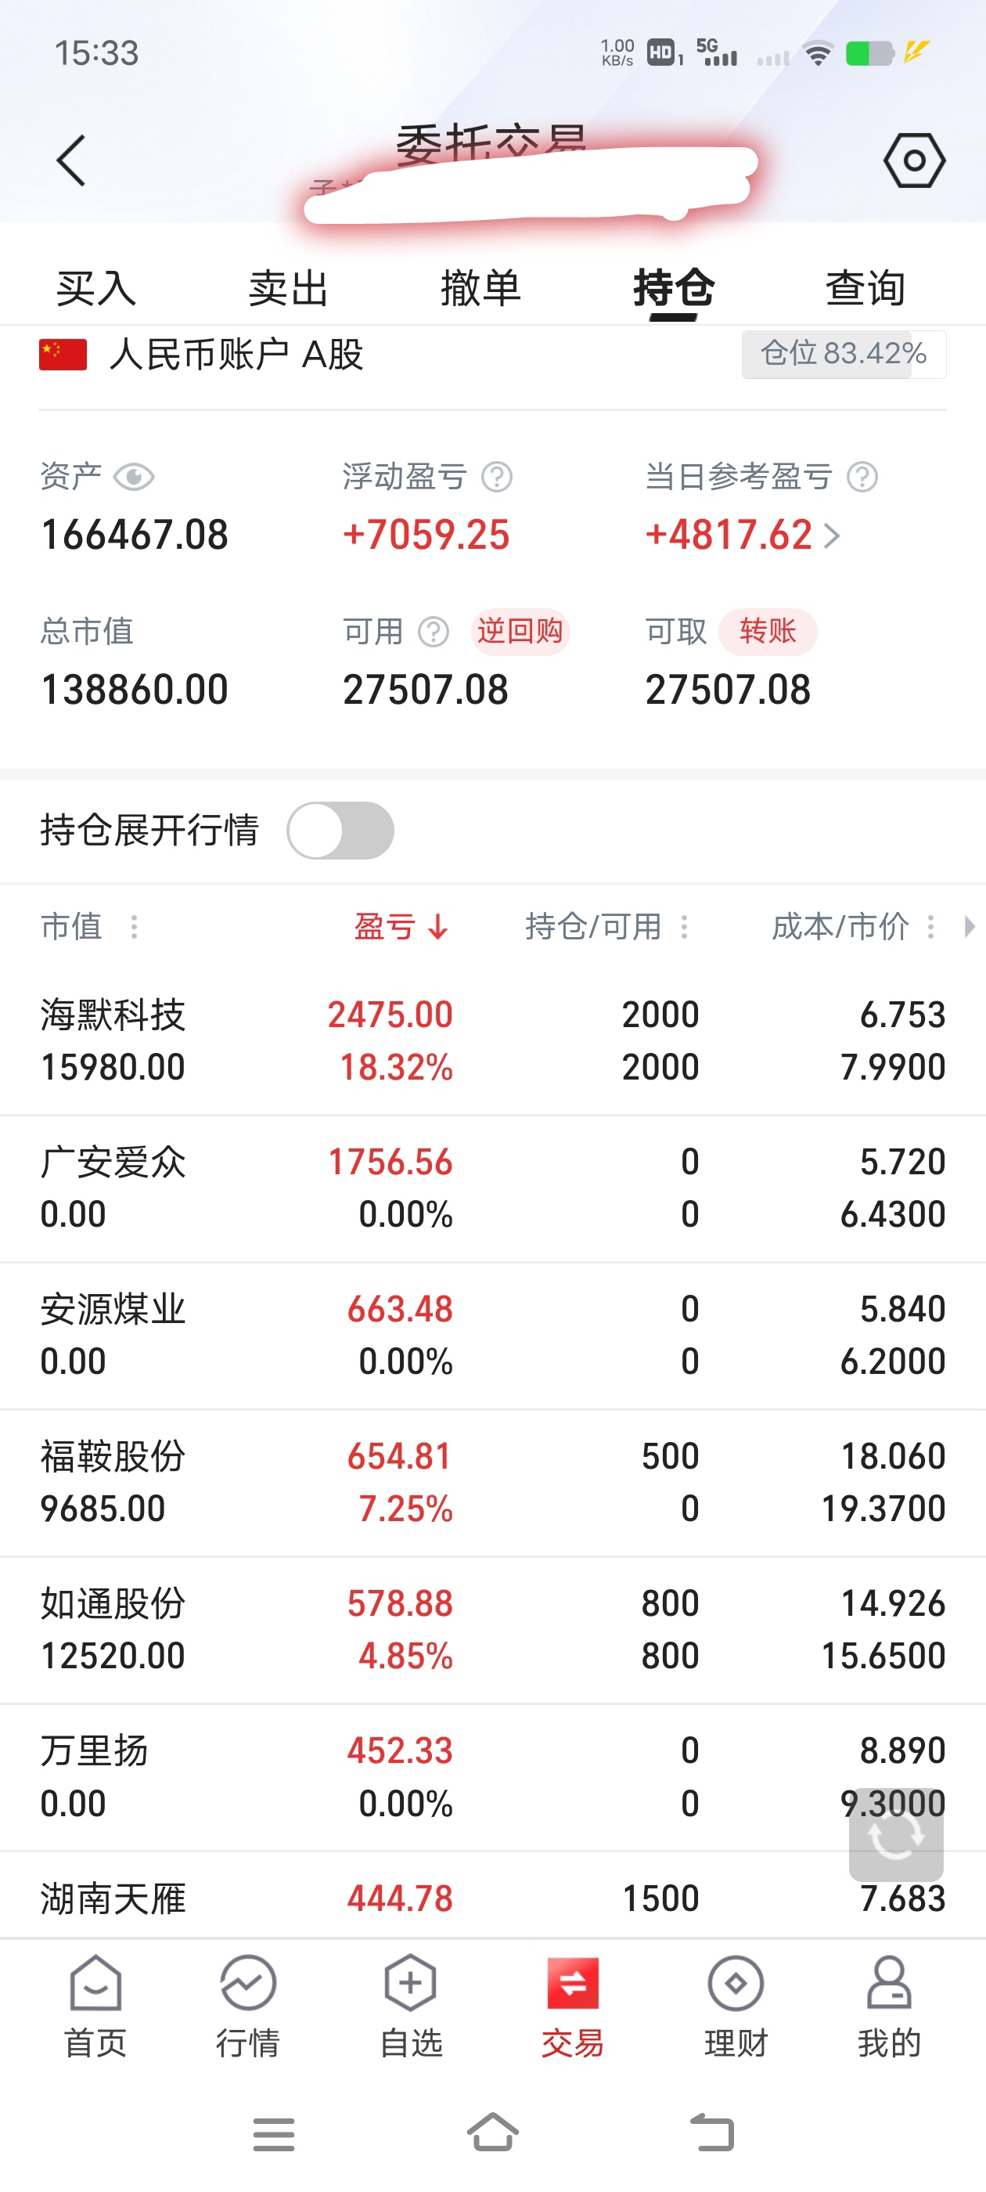Switch to the 撤单 tab
This screenshot has width=986, height=2192.
click(480, 287)
